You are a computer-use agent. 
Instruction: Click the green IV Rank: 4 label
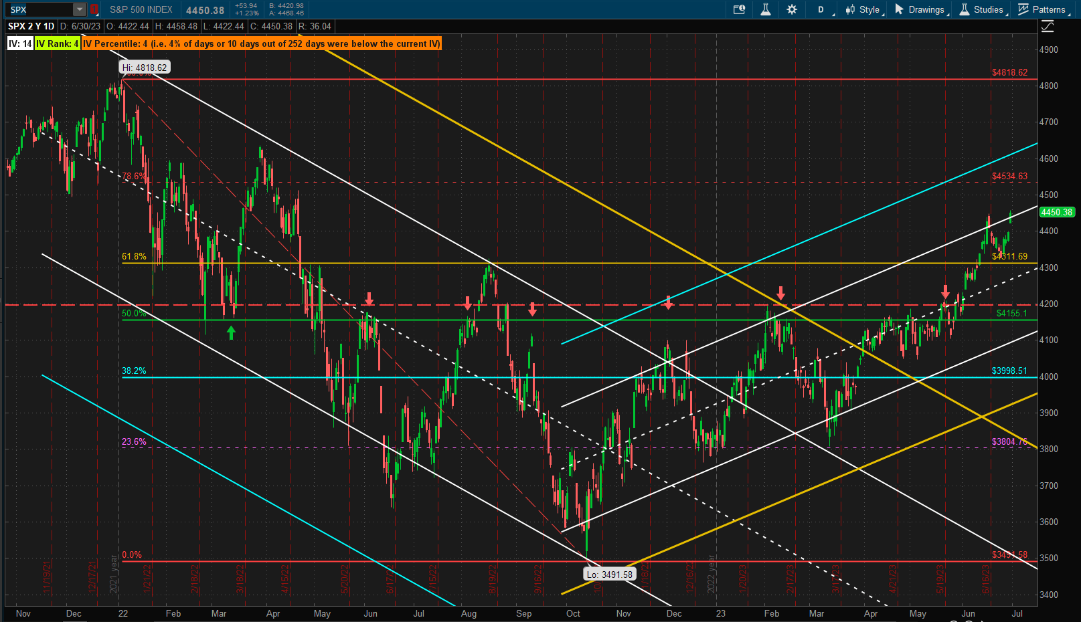58,43
